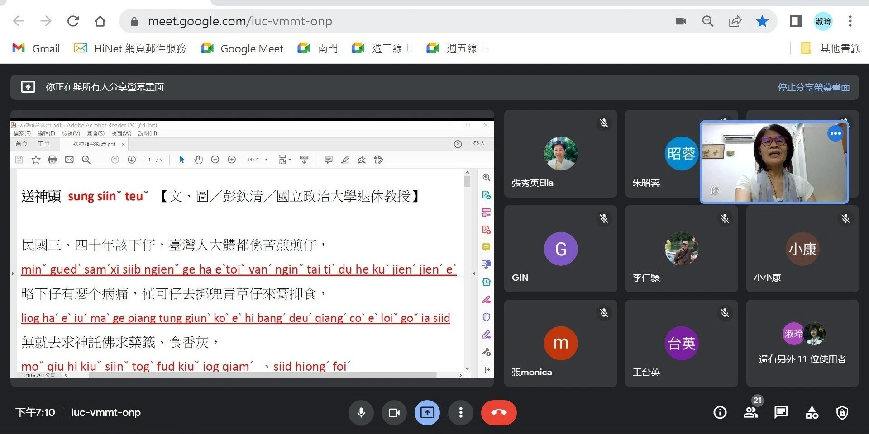Open Chrome three-dot menu
The width and height of the screenshot is (869, 434).
(850, 21)
